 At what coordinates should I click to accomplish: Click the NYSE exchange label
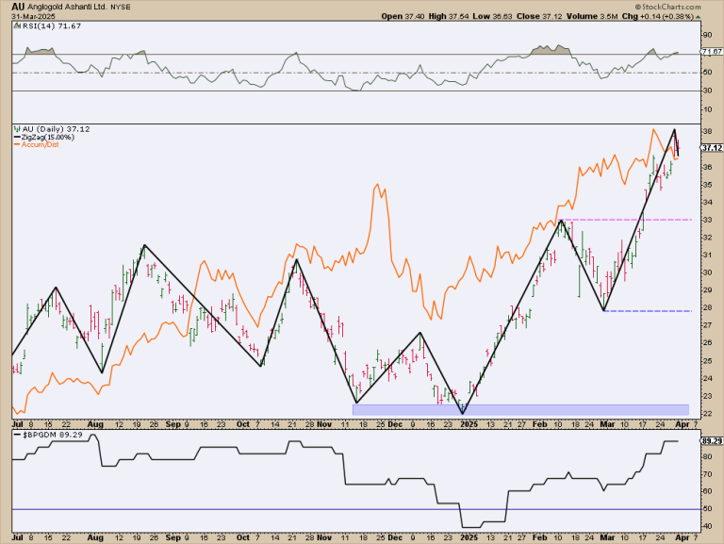click(x=121, y=8)
